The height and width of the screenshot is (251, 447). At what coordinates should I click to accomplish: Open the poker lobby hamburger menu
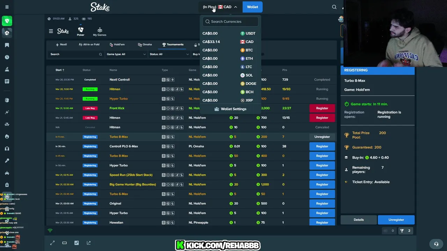pos(51,31)
